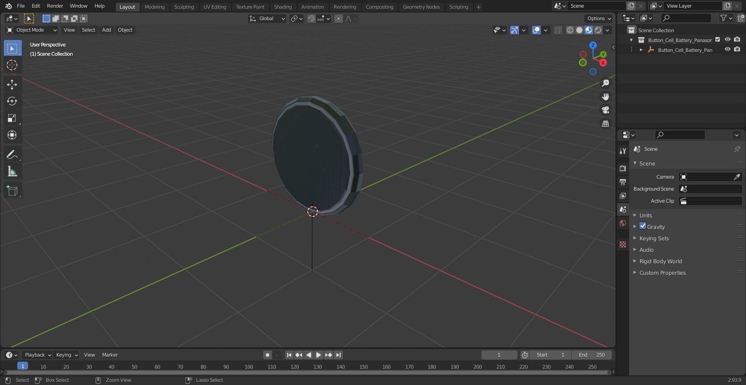Open the Texture properties tab
The image size is (746, 385).
pyautogui.click(x=623, y=245)
